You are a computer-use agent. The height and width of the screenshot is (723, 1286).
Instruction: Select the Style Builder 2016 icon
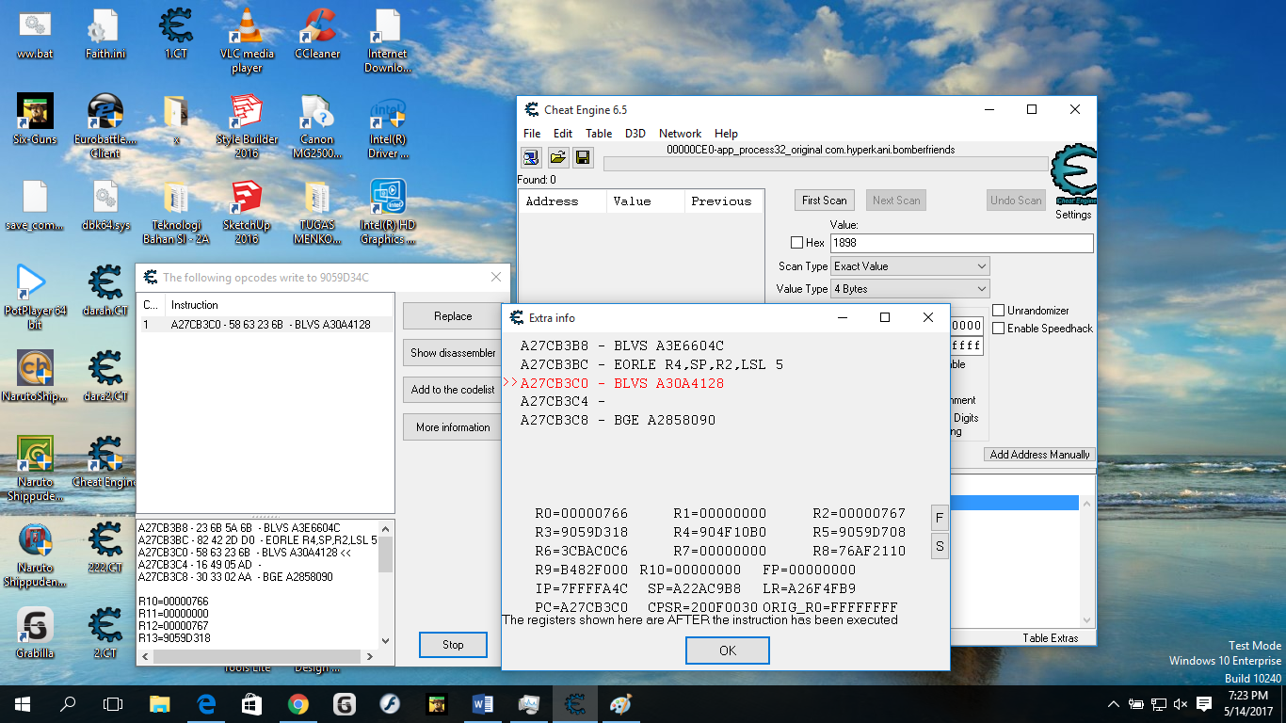click(247, 126)
